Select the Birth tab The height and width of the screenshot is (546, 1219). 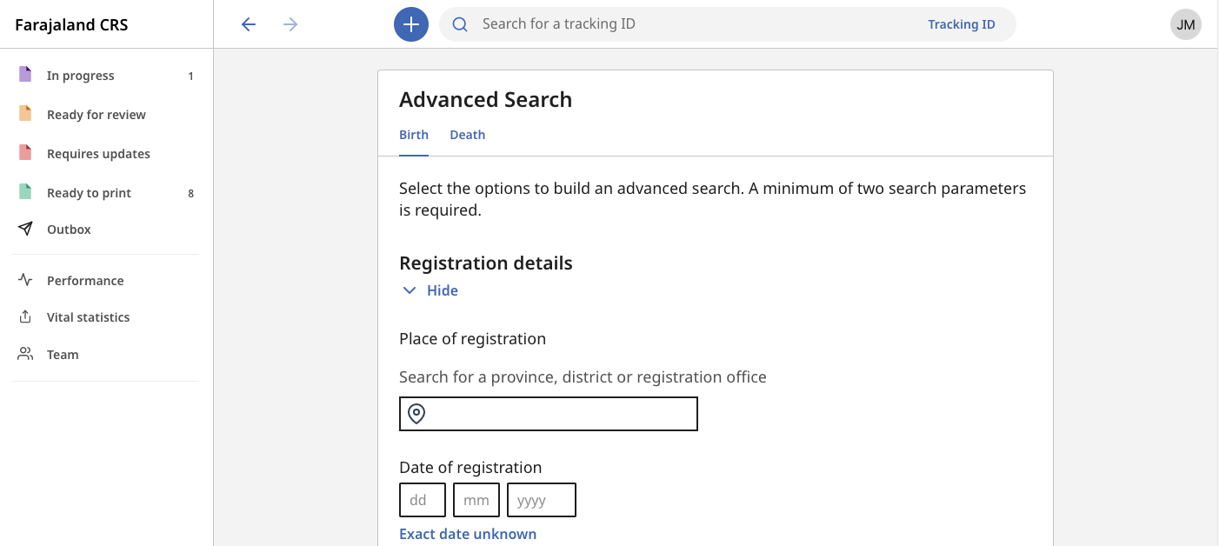click(x=414, y=135)
